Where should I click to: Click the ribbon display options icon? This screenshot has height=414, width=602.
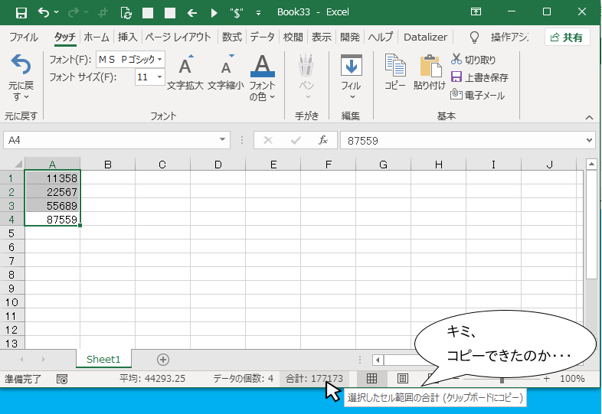[476, 12]
